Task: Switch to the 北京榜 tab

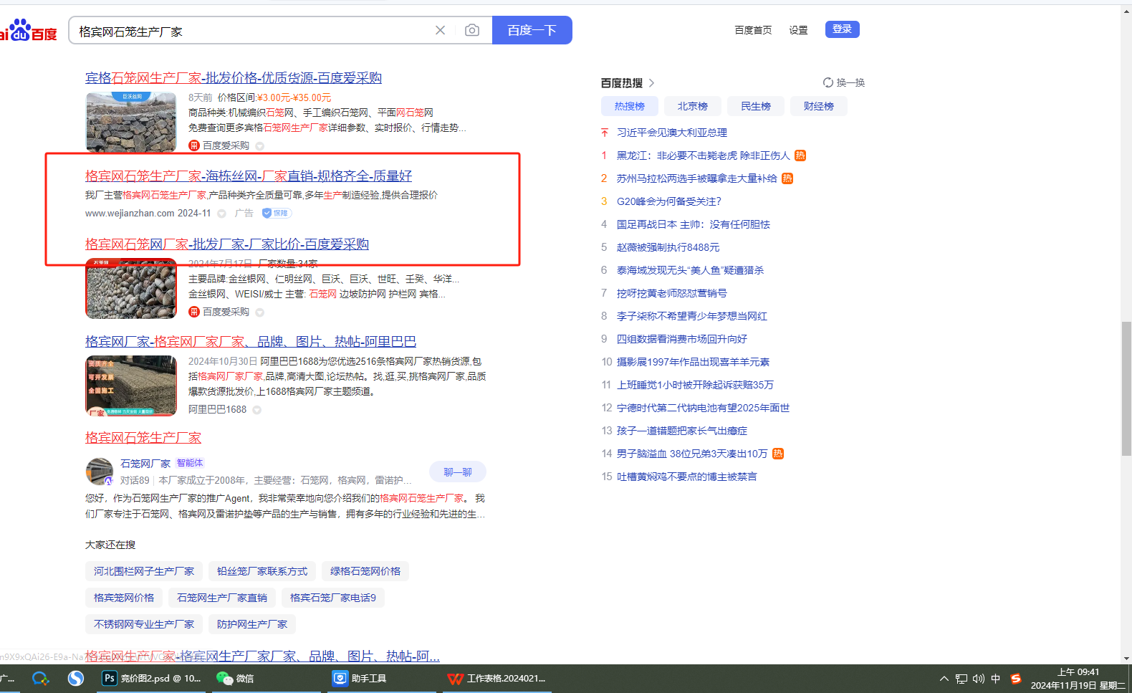Action: coord(692,106)
